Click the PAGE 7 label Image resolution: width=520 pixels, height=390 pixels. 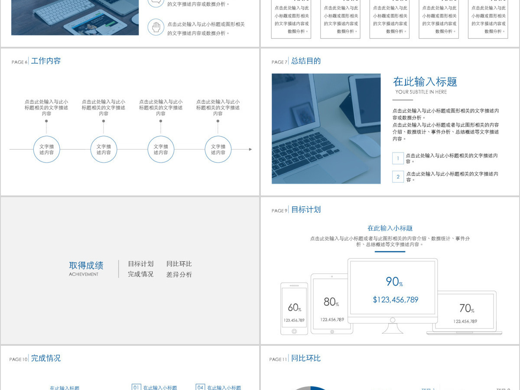click(x=279, y=62)
